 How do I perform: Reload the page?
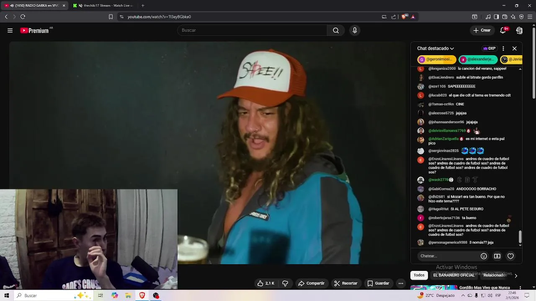click(x=23, y=17)
